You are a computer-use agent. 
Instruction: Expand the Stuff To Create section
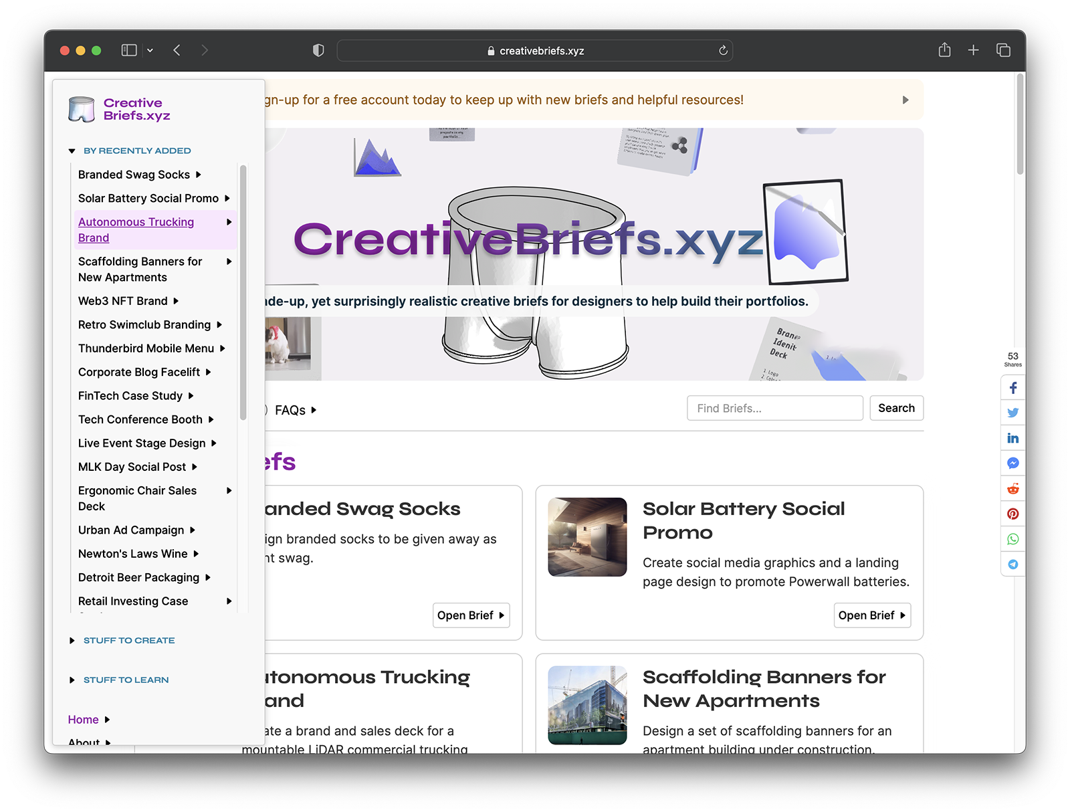[x=122, y=640]
